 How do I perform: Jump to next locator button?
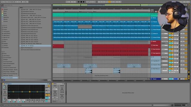(153, 12)
